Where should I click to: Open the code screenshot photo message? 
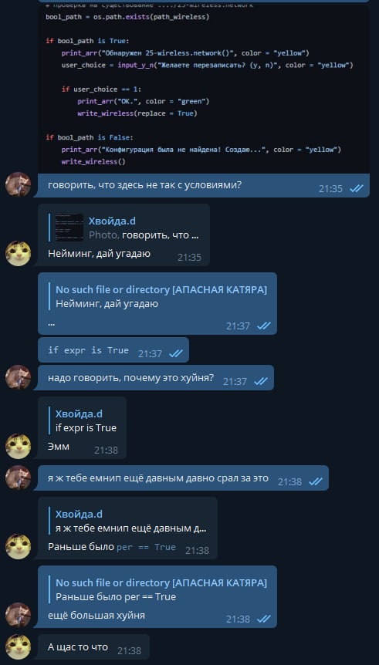tap(204, 89)
